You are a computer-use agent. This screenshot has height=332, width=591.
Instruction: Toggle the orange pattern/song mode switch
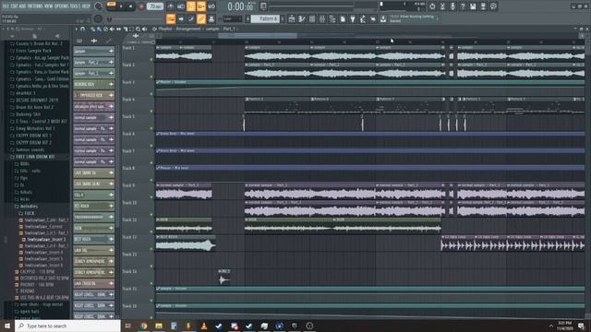(111, 5)
